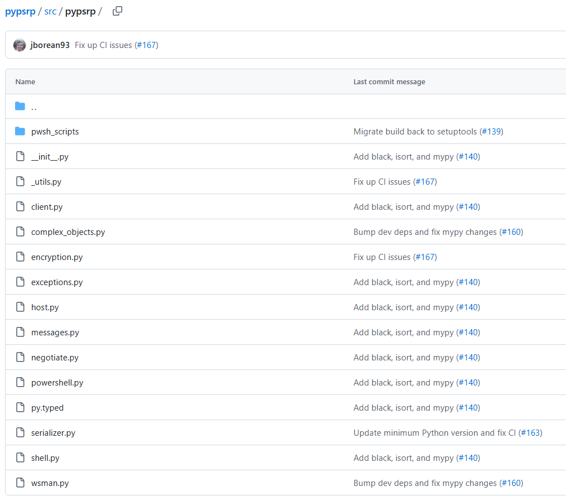The height and width of the screenshot is (496, 566).
Task: Open the serializer.py file
Action: [53, 433]
